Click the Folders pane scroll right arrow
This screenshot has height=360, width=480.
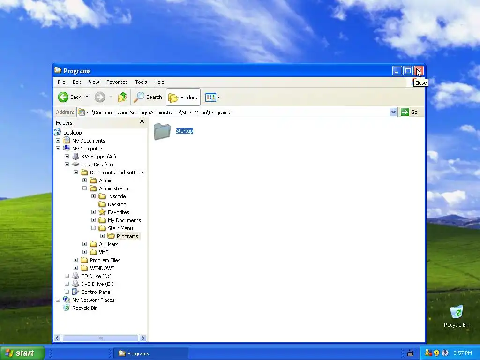click(143, 338)
